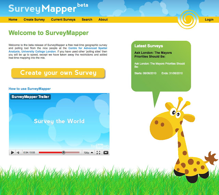The width and height of the screenshot is (219, 195).
Task: Click the SurveyMapper Trailer video title
Action: [30, 97]
